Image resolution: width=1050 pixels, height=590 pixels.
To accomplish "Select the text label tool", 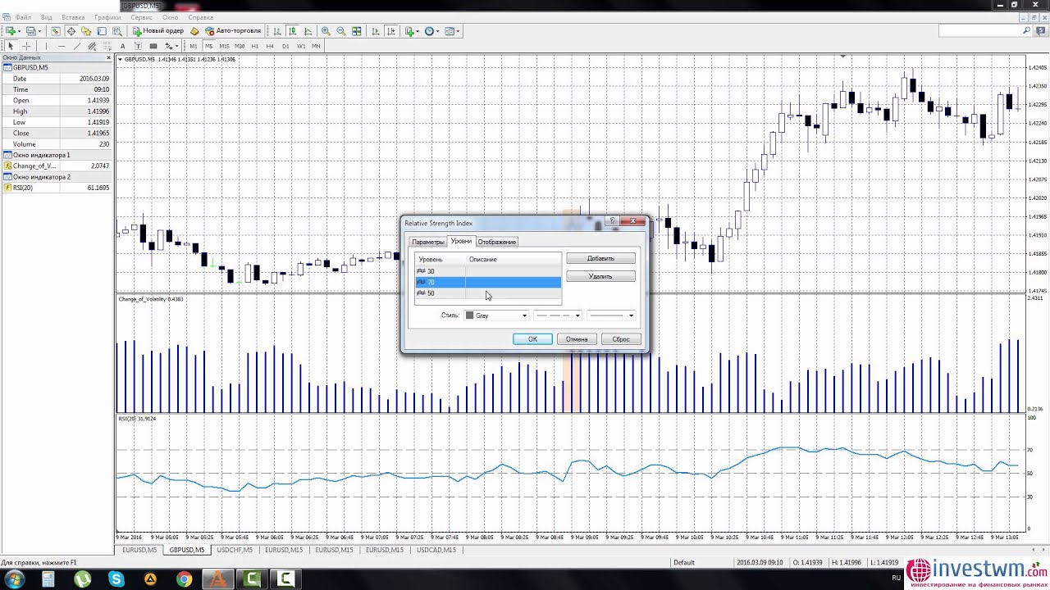I will pyautogui.click(x=138, y=47).
